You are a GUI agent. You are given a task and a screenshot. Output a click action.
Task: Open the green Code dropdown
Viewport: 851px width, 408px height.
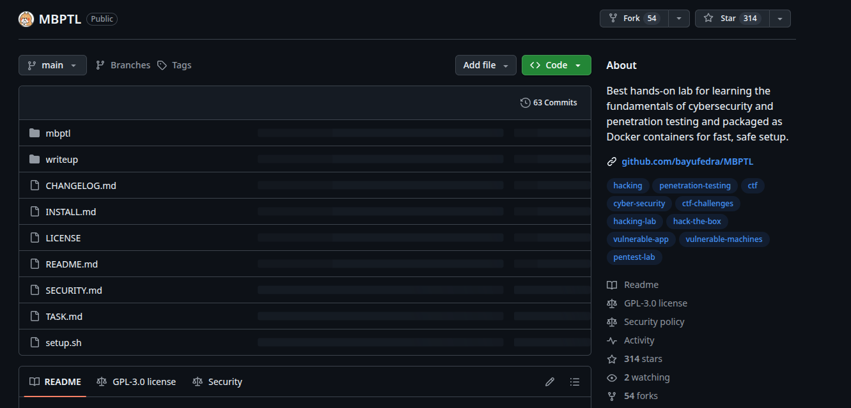[556, 65]
